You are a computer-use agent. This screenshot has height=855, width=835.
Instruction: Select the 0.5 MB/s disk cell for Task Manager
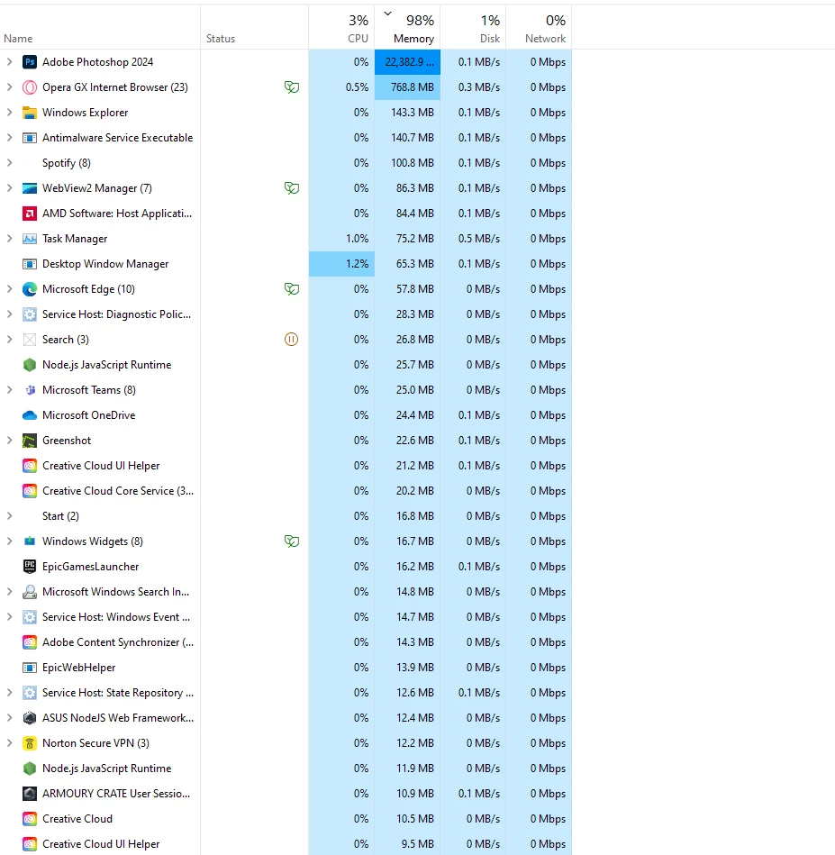(473, 238)
